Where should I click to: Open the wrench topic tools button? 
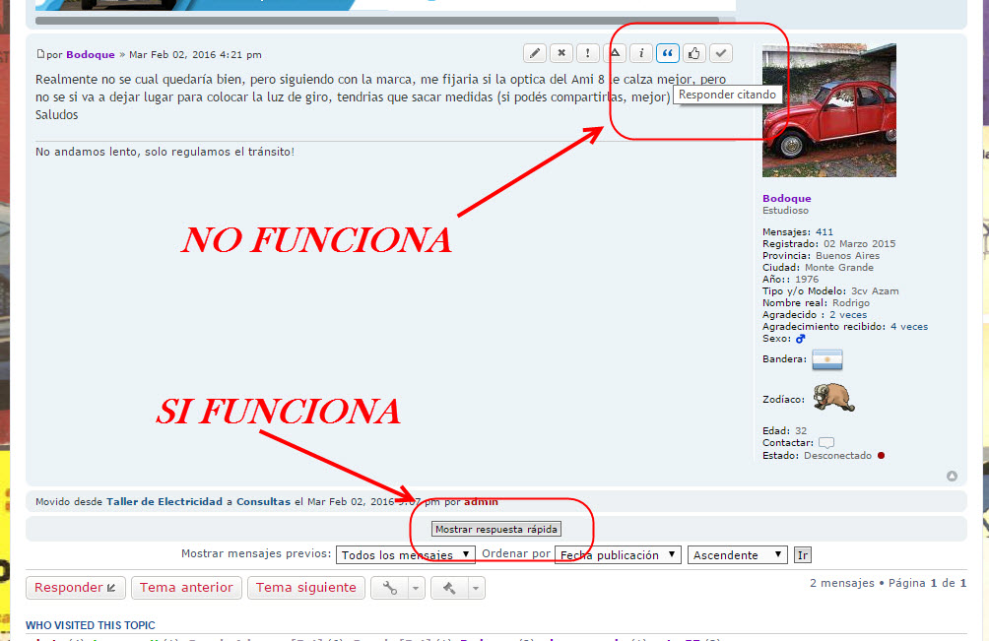click(390, 588)
